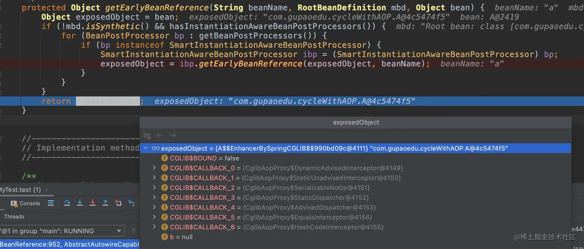Expand CGLIB$CALLBACK_3 node
Image resolution: width=584 pixels, height=249 pixels.
click(x=154, y=197)
